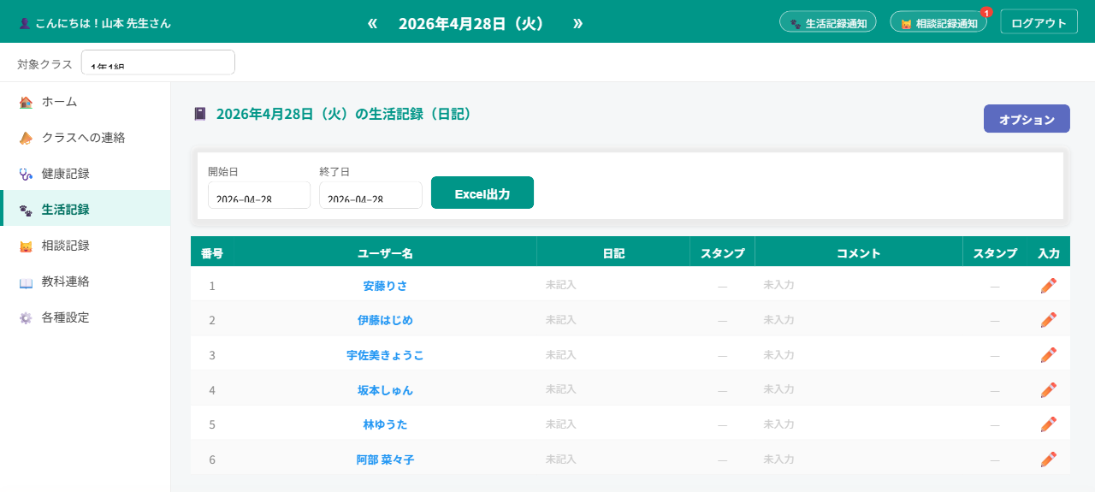The width and height of the screenshot is (1095, 492).
Task: Open user link 阿部 菜々子
Action: coord(385,459)
